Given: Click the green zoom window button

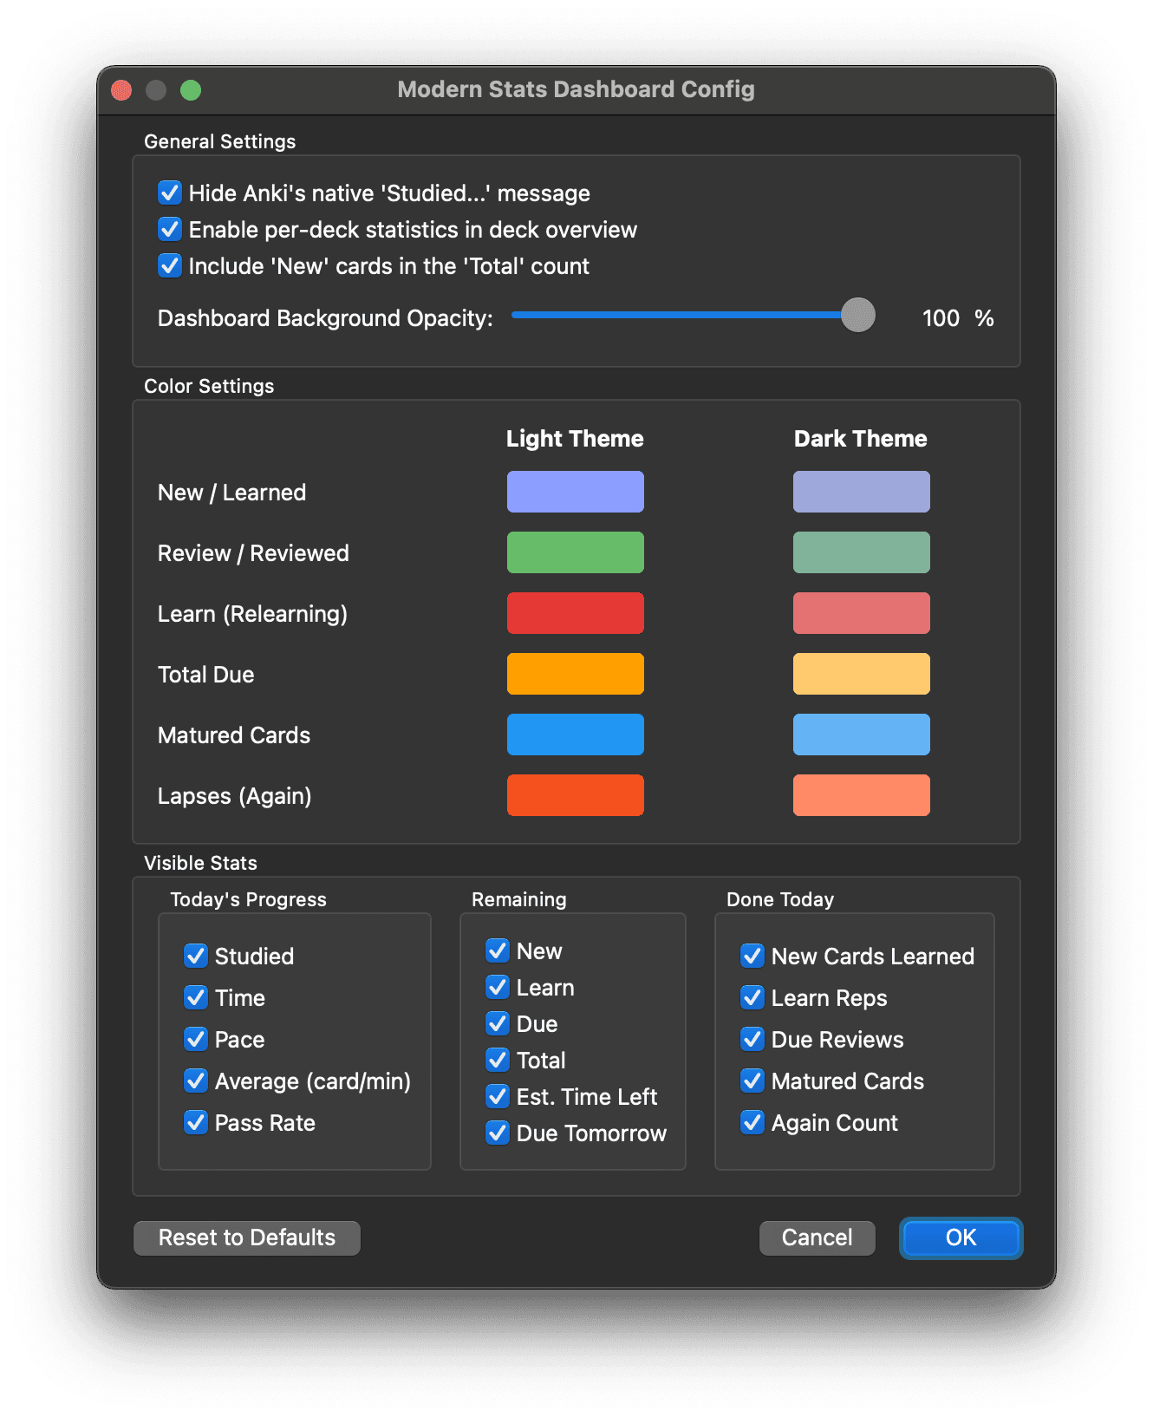Looking at the screenshot, I should tap(191, 90).
